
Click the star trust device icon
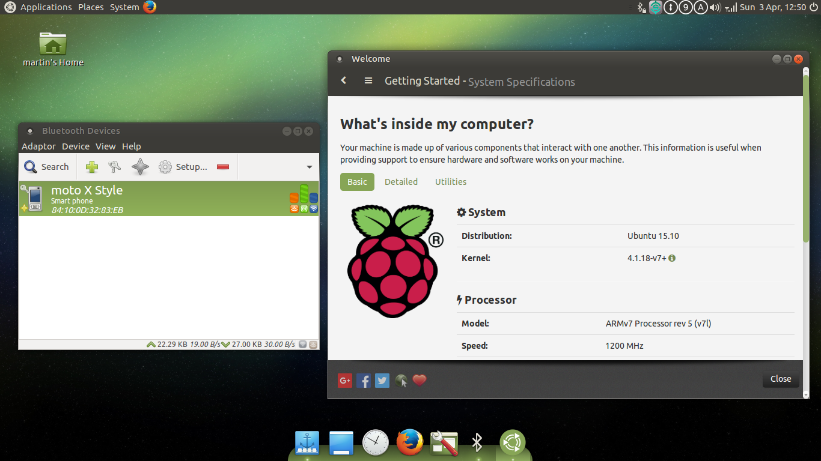pyautogui.click(x=140, y=167)
